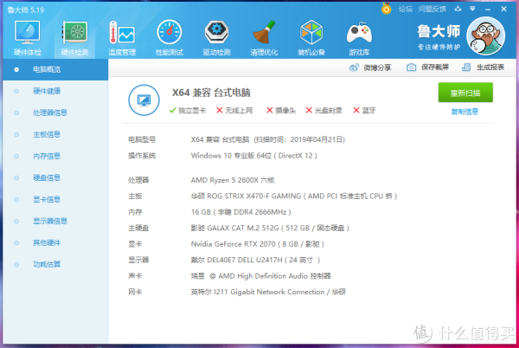Click the AMD Ryzen 5 2600X processor text
Viewport: 519px width, 348px height.
233,180
